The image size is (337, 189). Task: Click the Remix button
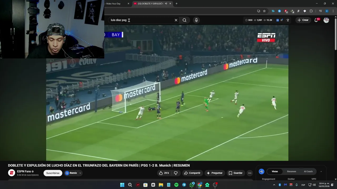(71, 173)
